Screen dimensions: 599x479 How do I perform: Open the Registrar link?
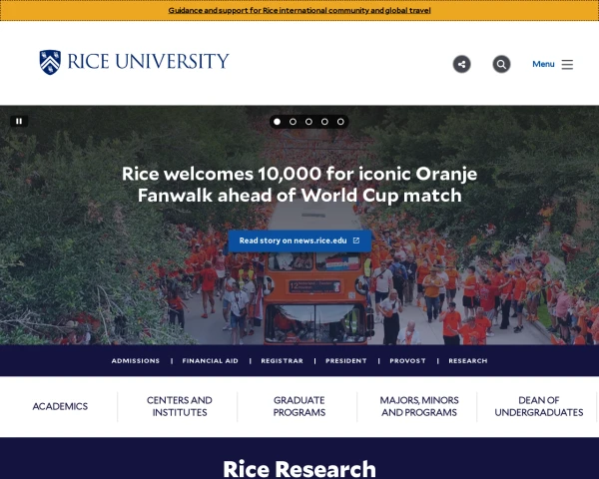[282, 360]
